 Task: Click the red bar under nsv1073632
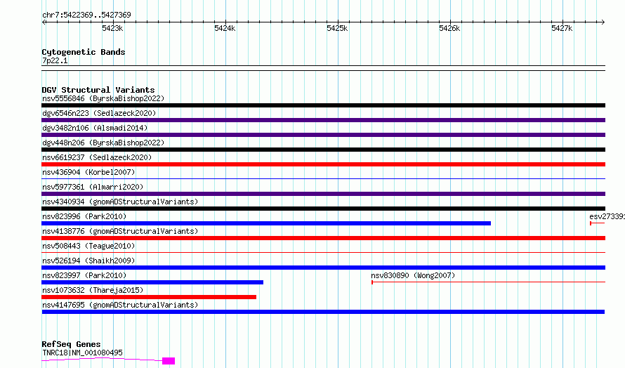(x=149, y=297)
